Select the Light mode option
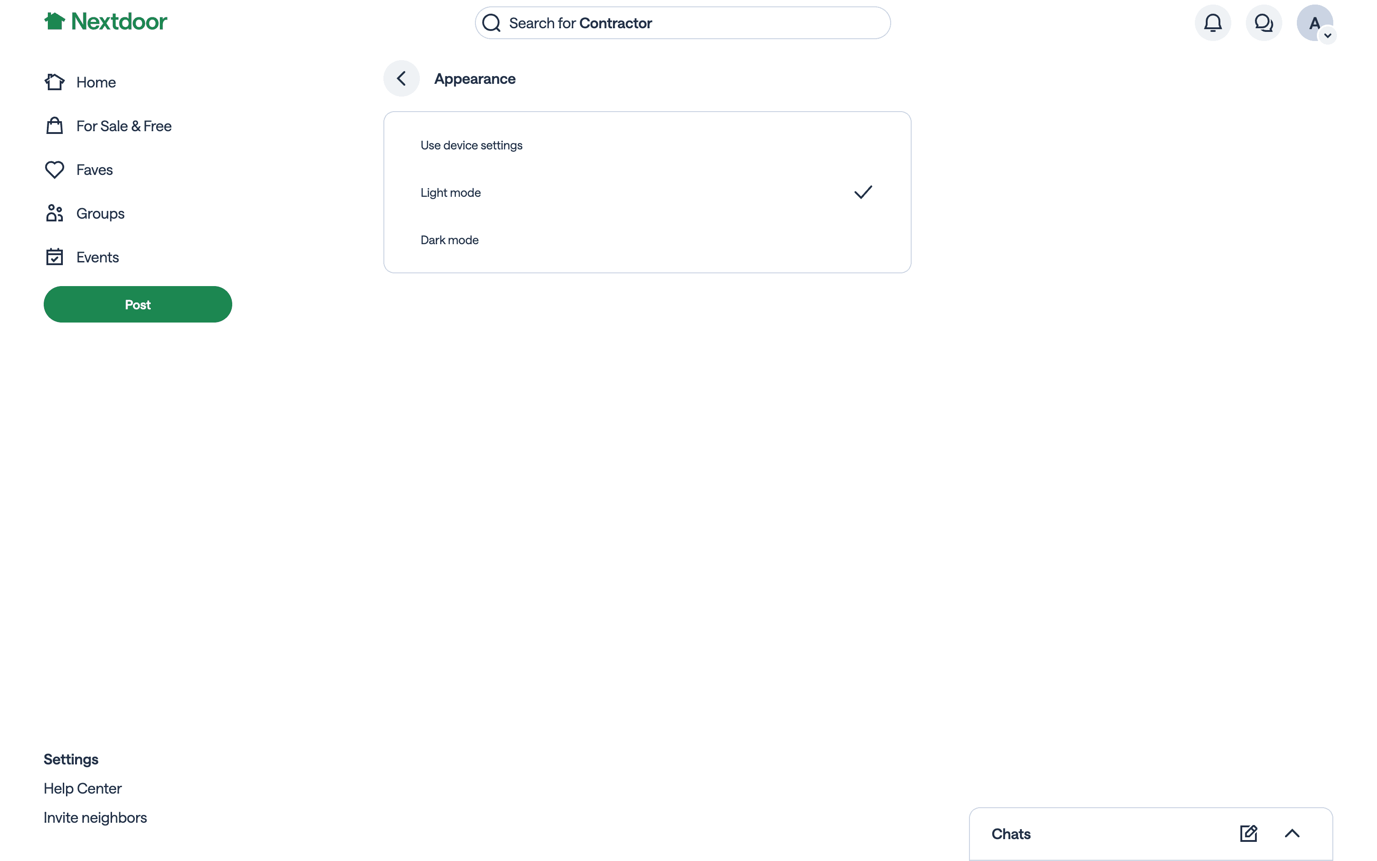 click(x=451, y=192)
